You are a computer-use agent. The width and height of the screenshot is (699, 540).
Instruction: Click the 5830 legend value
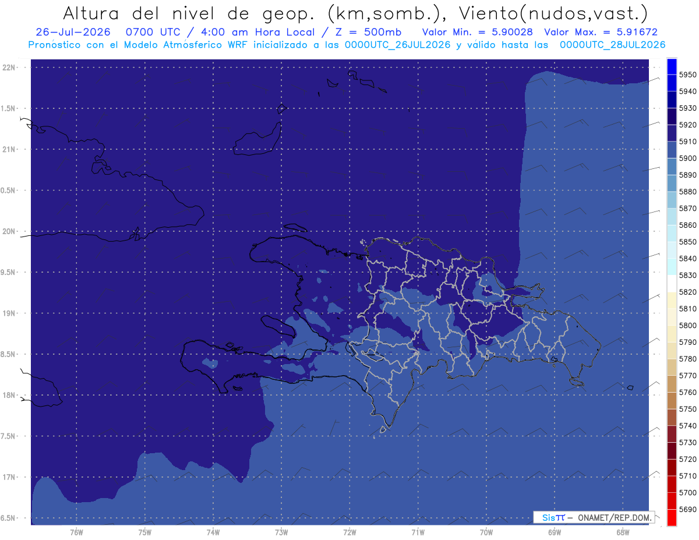[687, 275]
